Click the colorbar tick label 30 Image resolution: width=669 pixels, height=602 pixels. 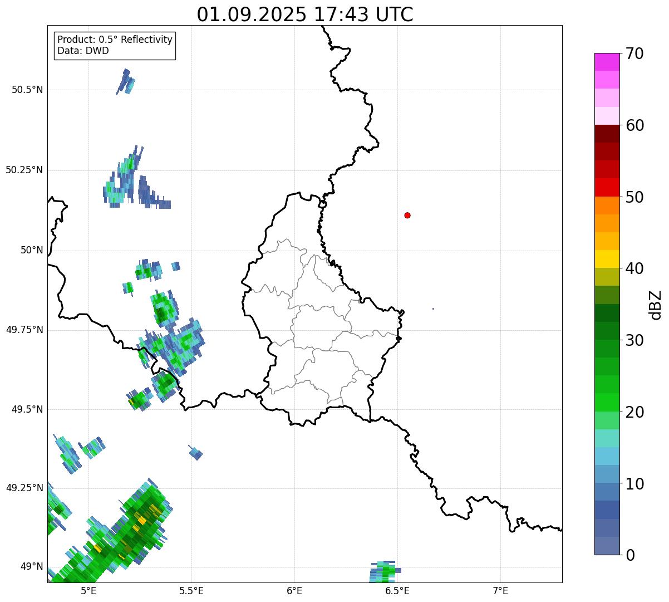point(634,340)
